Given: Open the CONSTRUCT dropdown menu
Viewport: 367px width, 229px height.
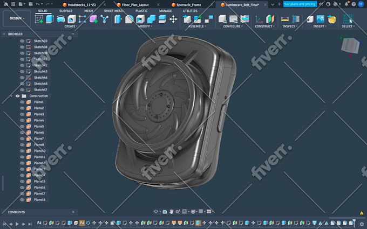Looking at the screenshot, I should (264, 26).
